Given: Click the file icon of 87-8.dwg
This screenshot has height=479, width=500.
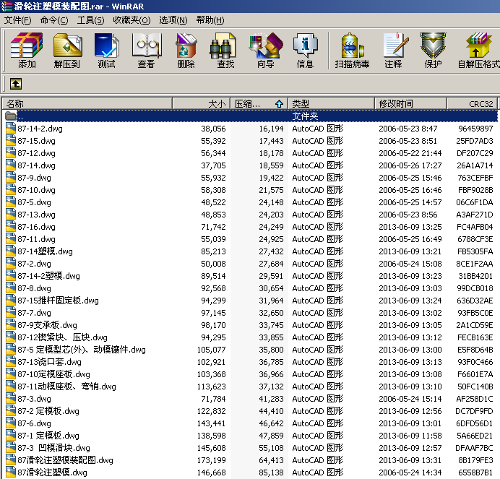Looking at the screenshot, I should point(11,288).
